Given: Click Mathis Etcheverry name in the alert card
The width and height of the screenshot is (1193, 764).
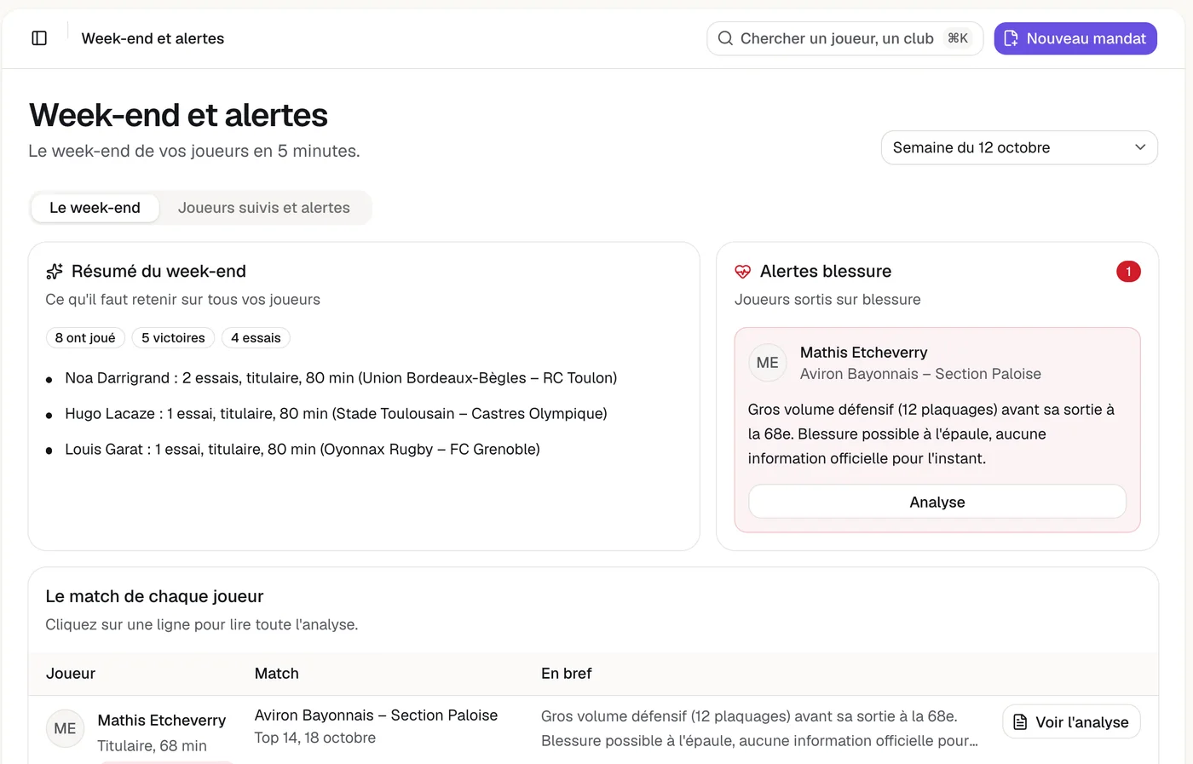Looking at the screenshot, I should [863, 353].
